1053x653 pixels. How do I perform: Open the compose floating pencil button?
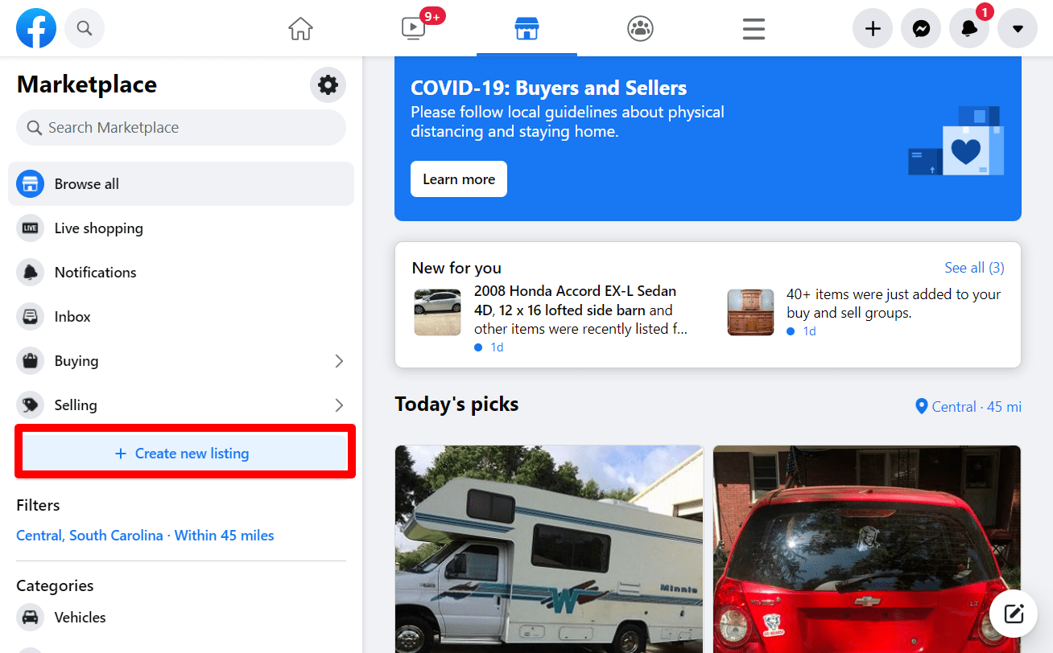pos(1013,613)
